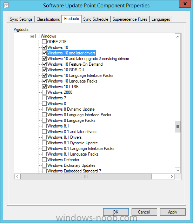Select the Products tab

pyautogui.click(x=72, y=19)
